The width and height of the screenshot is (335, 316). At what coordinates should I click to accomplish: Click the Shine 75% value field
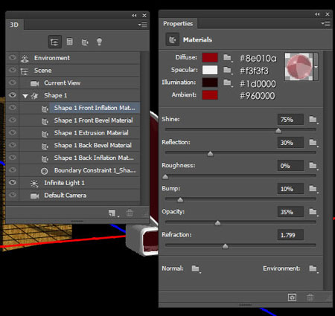click(x=290, y=120)
